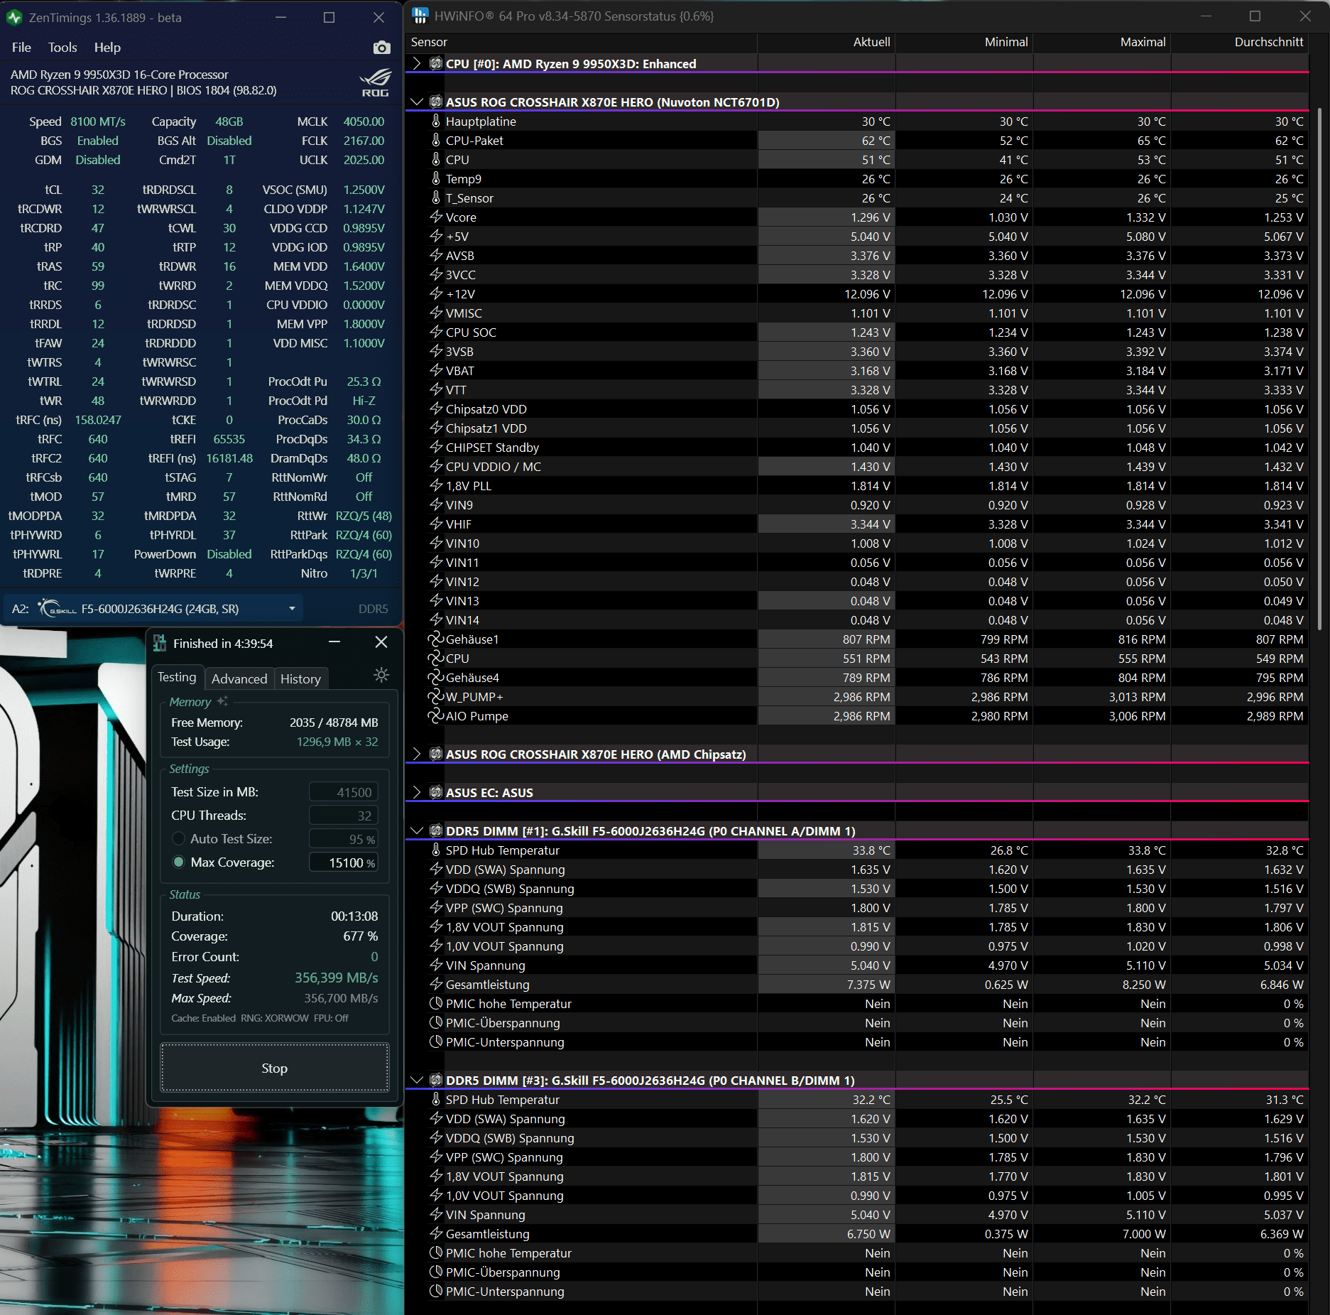Select the Max Coverage radio button
This screenshot has width=1330, height=1315.
tap(179, 862)
